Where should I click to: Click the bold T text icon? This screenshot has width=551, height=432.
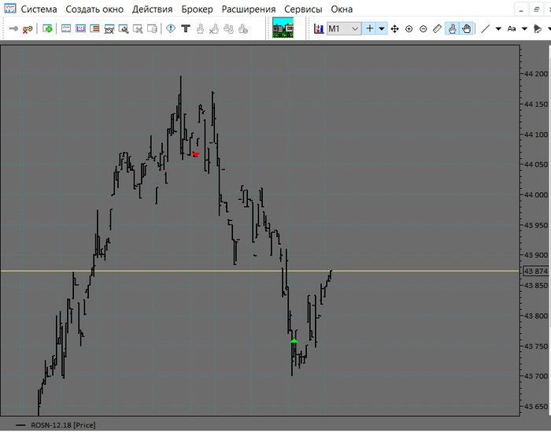[x=186, y=28]
